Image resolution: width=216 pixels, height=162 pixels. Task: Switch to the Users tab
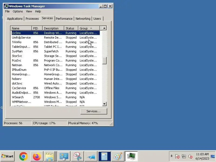coord(97,19)
